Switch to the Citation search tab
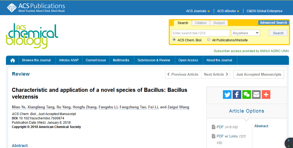This screenshot has height=148, width=293. pos(201,23)
